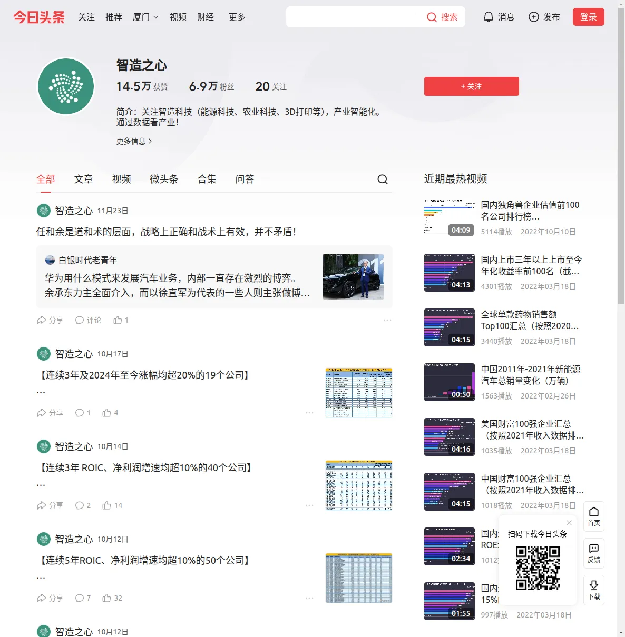Follow user with + 关注 button
Screen dimensions: 625x637
pos(472,86)
